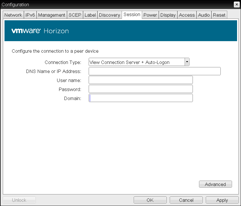Switch to the Power tab
The height and width of the screenshot is (206, 241).
(150, 15)
